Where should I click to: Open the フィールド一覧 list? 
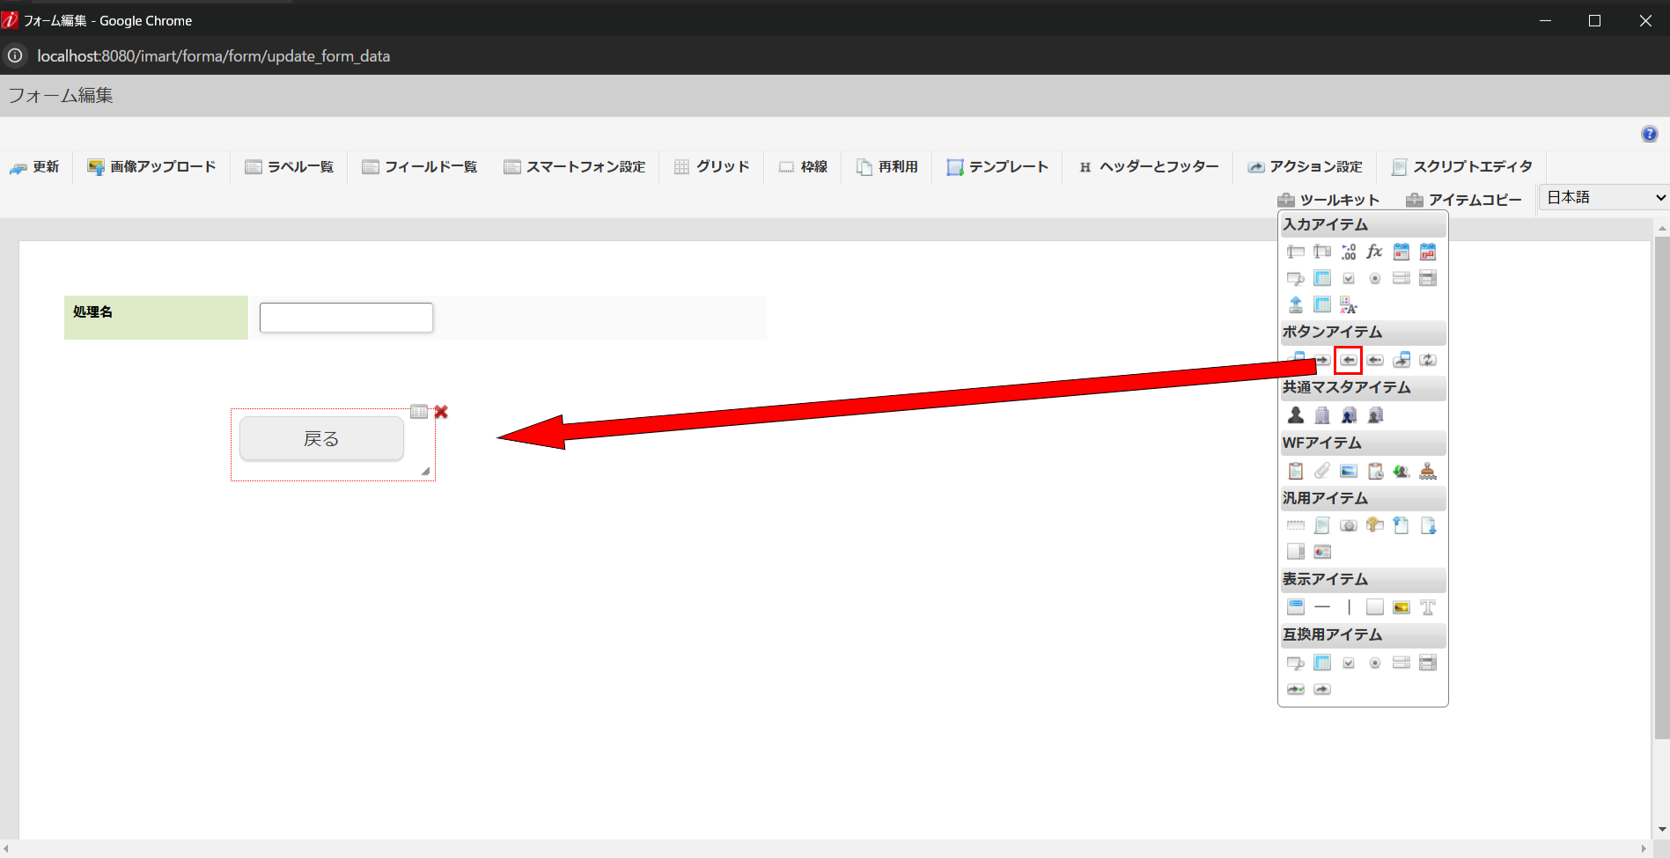420,167
